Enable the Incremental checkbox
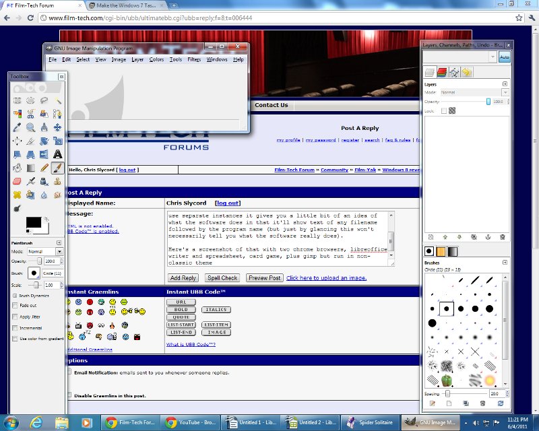539x431 pixels. pyautogui.click(x=15, y=328)
